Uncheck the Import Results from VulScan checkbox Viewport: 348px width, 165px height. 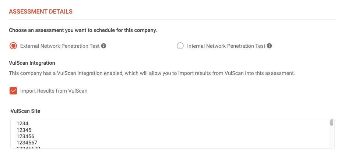13,91
